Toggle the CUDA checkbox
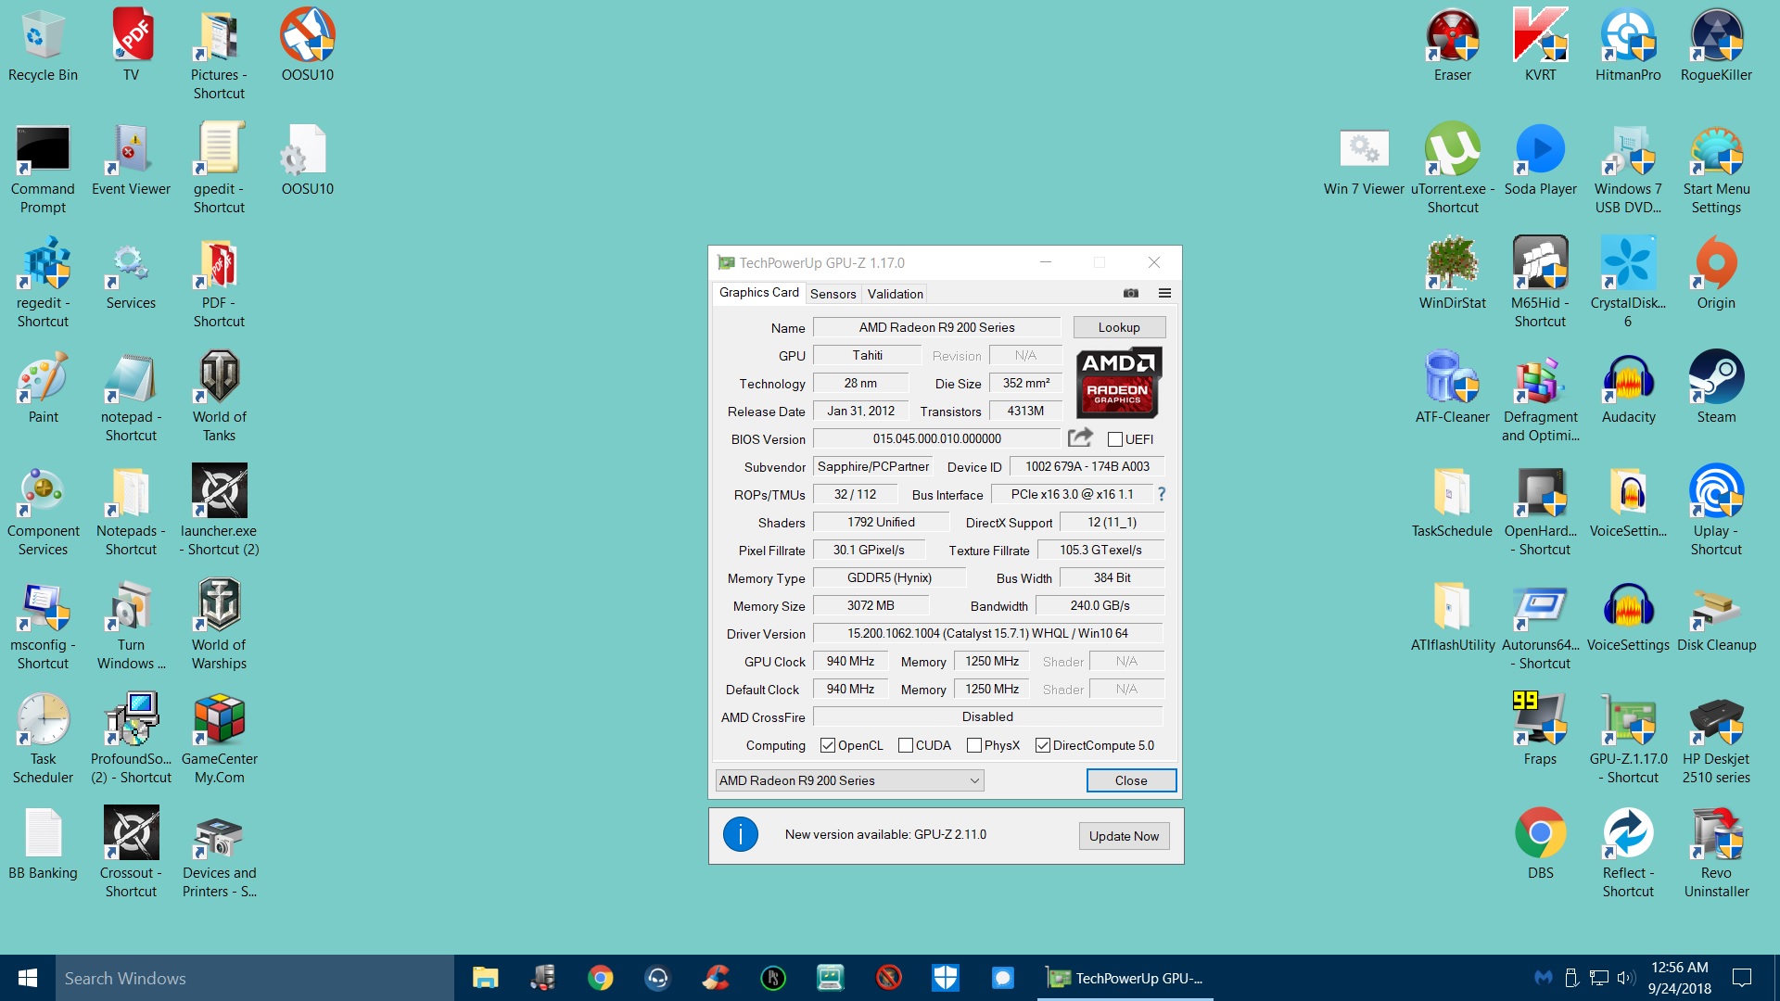This screenshot has width=1780, height=1001. (x=905, y=745)
